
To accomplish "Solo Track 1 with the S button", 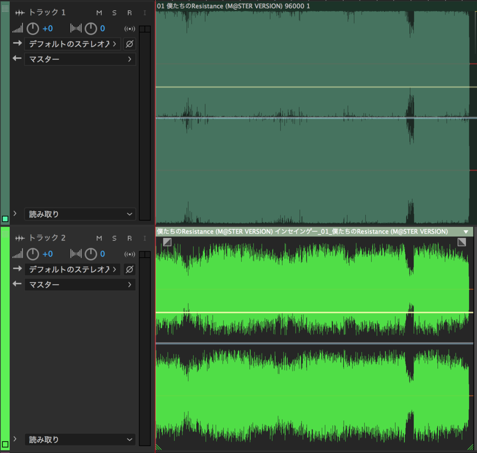I will click(x=115, y=13).
